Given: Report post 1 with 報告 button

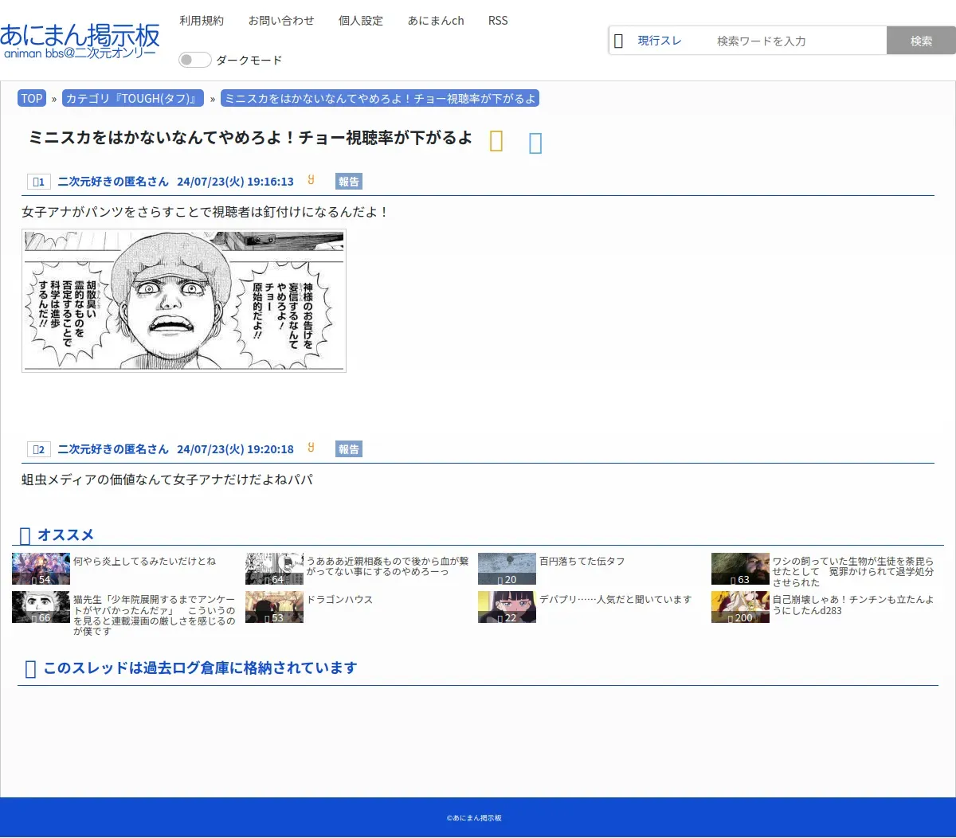Looking at the screenshot, I should tap(348, 182).
